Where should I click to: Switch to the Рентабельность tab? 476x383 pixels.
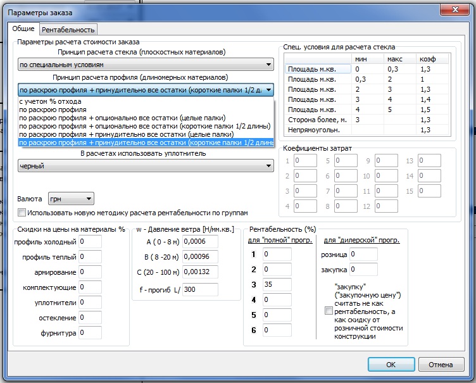[68, 30]
